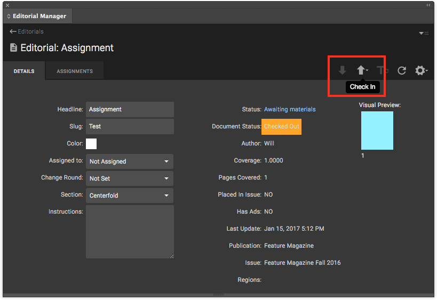437x301 pixels.
Task: Click inside the Instructions text area
Action: click(130, 232)
